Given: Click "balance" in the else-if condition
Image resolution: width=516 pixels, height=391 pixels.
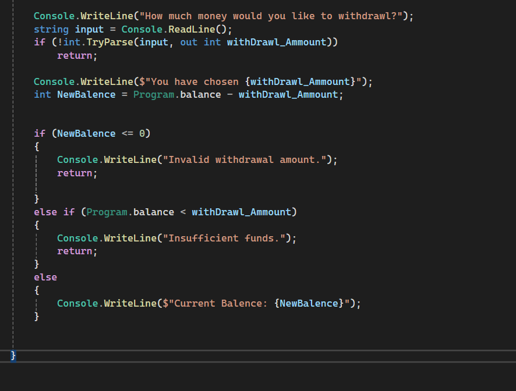Looking at the screenshot, I should pyautogui.click(x=154, y=212).
